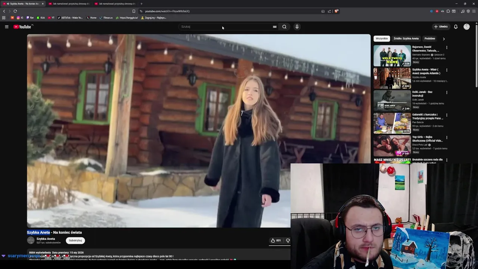Like the video with 831 likes
The image size is (478, 269).
pos(276,241)
